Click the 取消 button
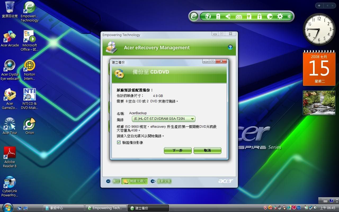339x212 pixels. pyautogui.click(x=207, y=151)
